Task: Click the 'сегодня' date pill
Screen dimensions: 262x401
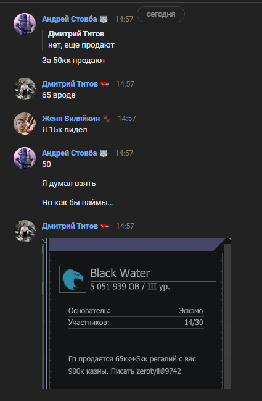Action: [x=161, y=14]
